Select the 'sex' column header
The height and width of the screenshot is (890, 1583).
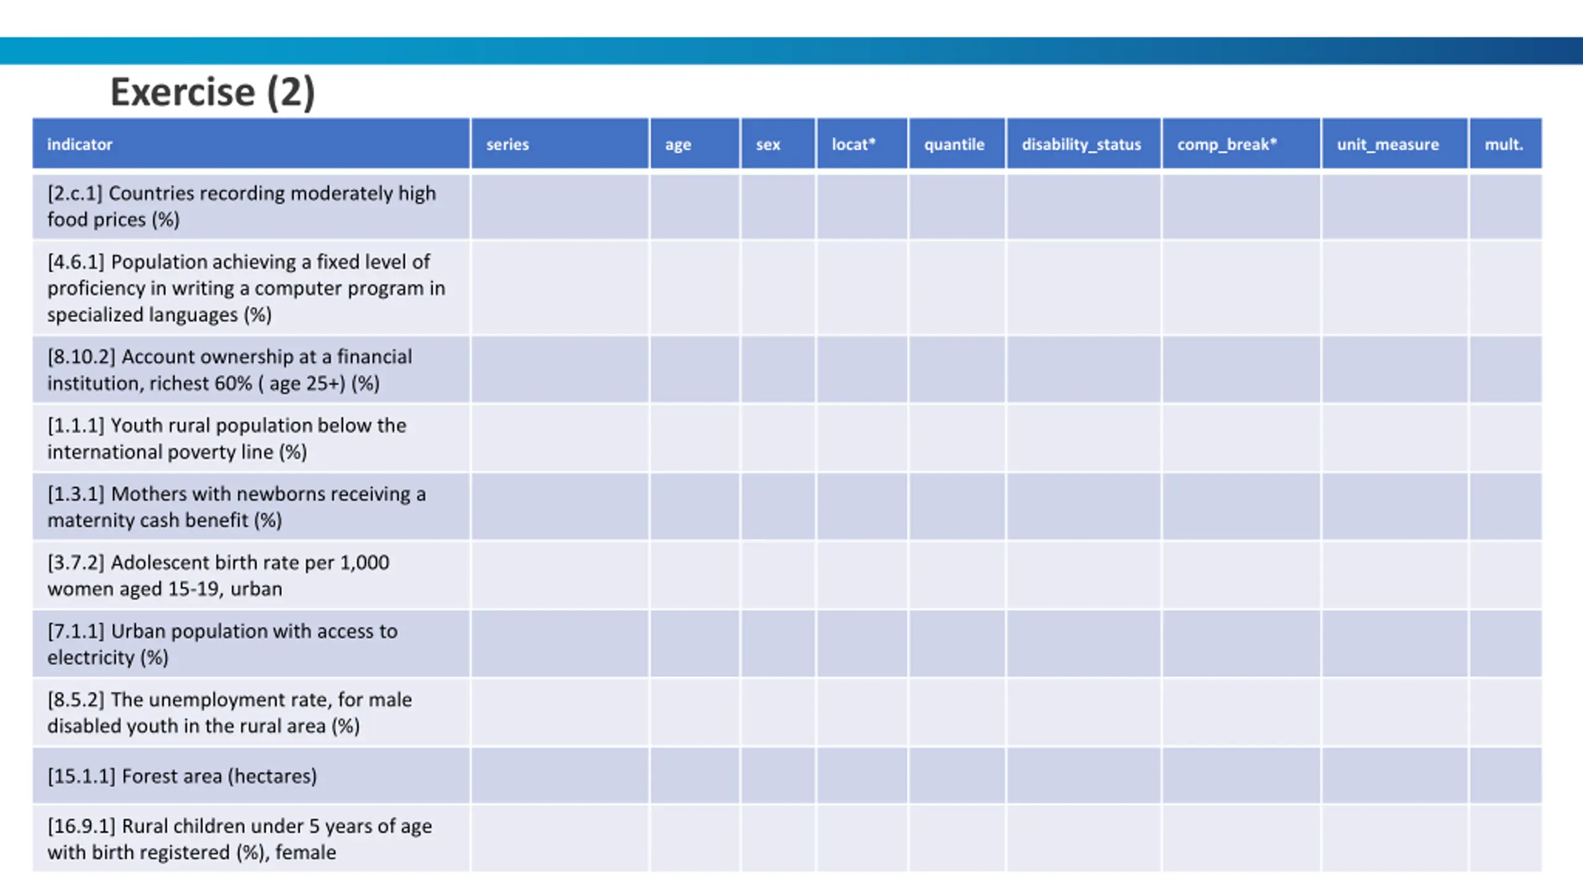[x=778, y=143]
